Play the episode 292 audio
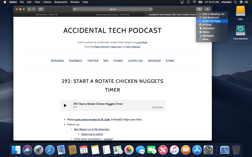The height and width of the screenshot is (157, 252). (65, 106)
